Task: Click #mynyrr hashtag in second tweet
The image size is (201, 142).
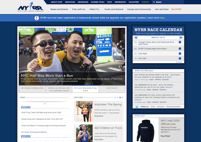Action: click(169, 87)
